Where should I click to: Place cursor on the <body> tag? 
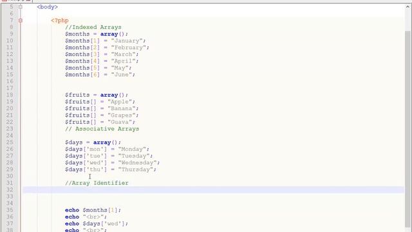tap(47, 7)
